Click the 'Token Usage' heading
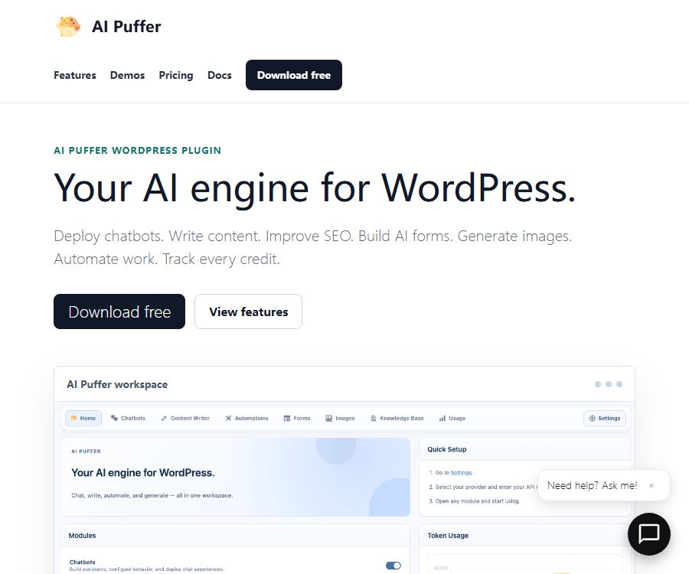The height and width of the screenshot is (574, 689). [448, 536]
